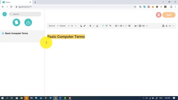Click the ENG input language indicator
The height and width of the screenshot is (100, 178).
tap(161, 98)
